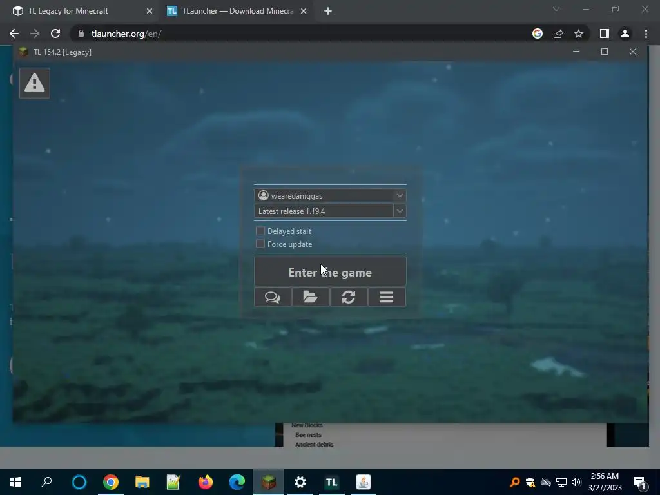
Task: Expand the version dropdown arrow for Latest release 1.19.4
Action: [400, 211]
